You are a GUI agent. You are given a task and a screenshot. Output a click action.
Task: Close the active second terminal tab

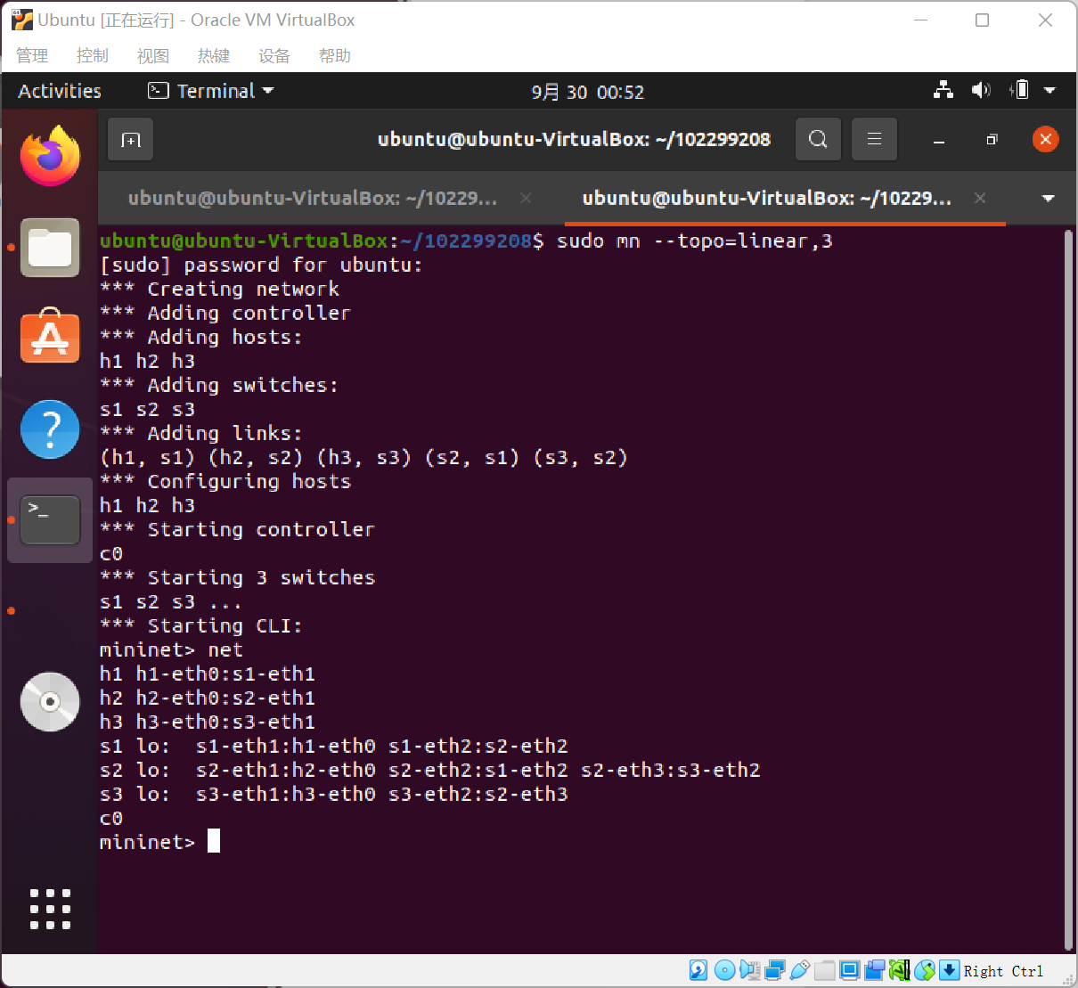pos(980,198)
